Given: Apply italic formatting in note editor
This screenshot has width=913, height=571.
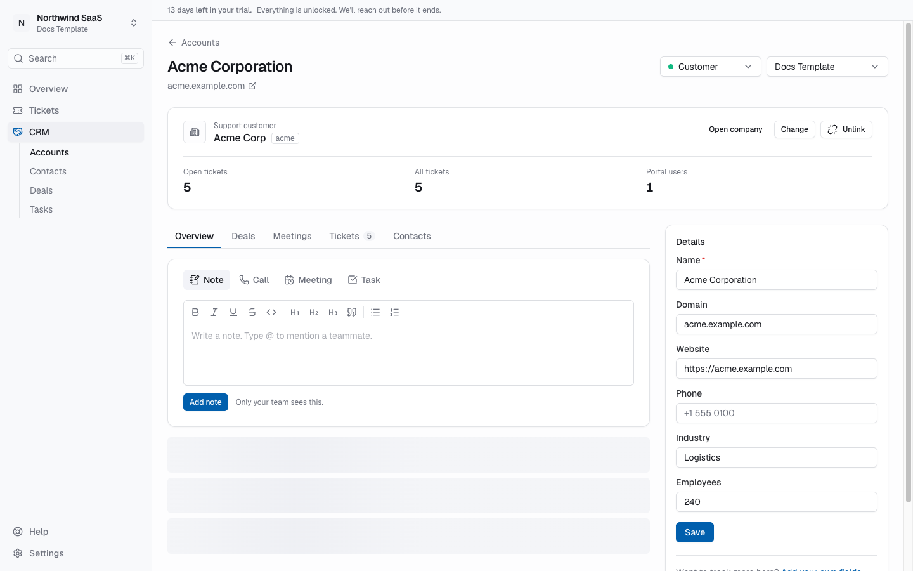Looking at the screenshot, I should 214,312.
